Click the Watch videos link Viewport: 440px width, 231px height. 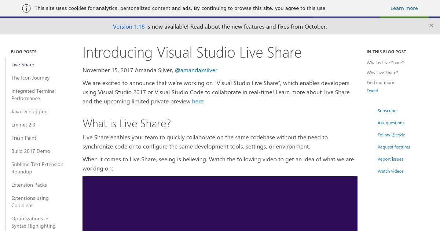tap(390, 171)
